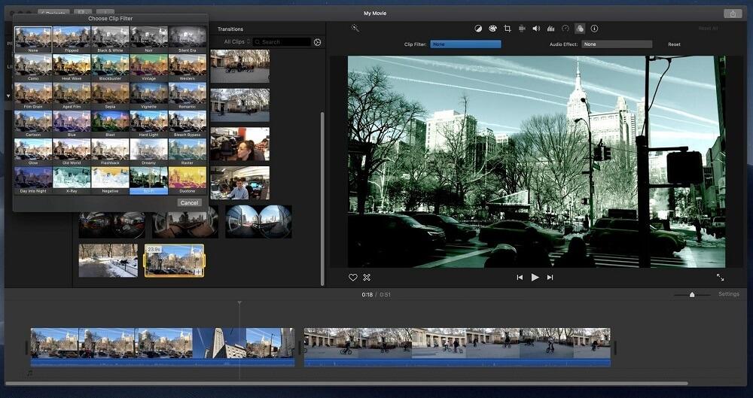Click the Share icon in title bar
Screen dimensions: 753x398
pyautogui.click(x=732, y=14)
